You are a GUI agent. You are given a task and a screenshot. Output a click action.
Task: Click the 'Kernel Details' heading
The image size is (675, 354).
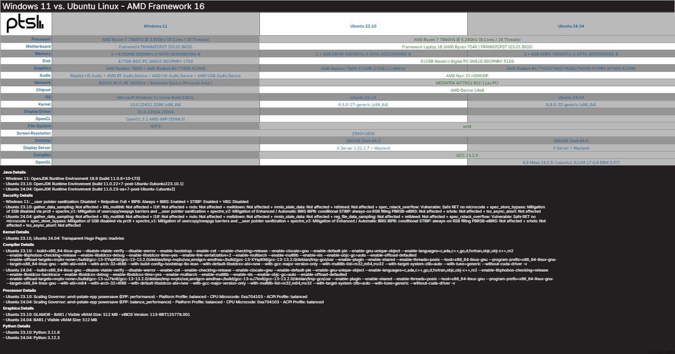(x=16, y=232)
